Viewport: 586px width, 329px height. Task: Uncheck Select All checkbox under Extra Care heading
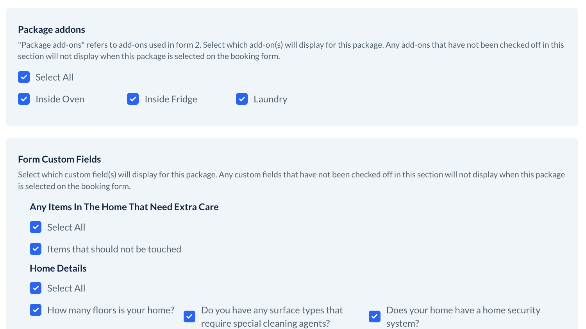[x=36, y=227]
